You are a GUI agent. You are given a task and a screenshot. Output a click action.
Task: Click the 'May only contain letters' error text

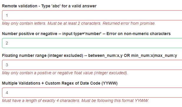pyautogui.click(x=24, y=23)
